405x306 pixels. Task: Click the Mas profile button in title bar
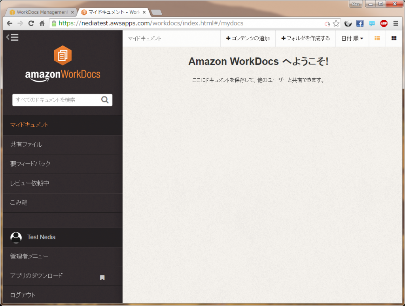click(x=356, y=4)
